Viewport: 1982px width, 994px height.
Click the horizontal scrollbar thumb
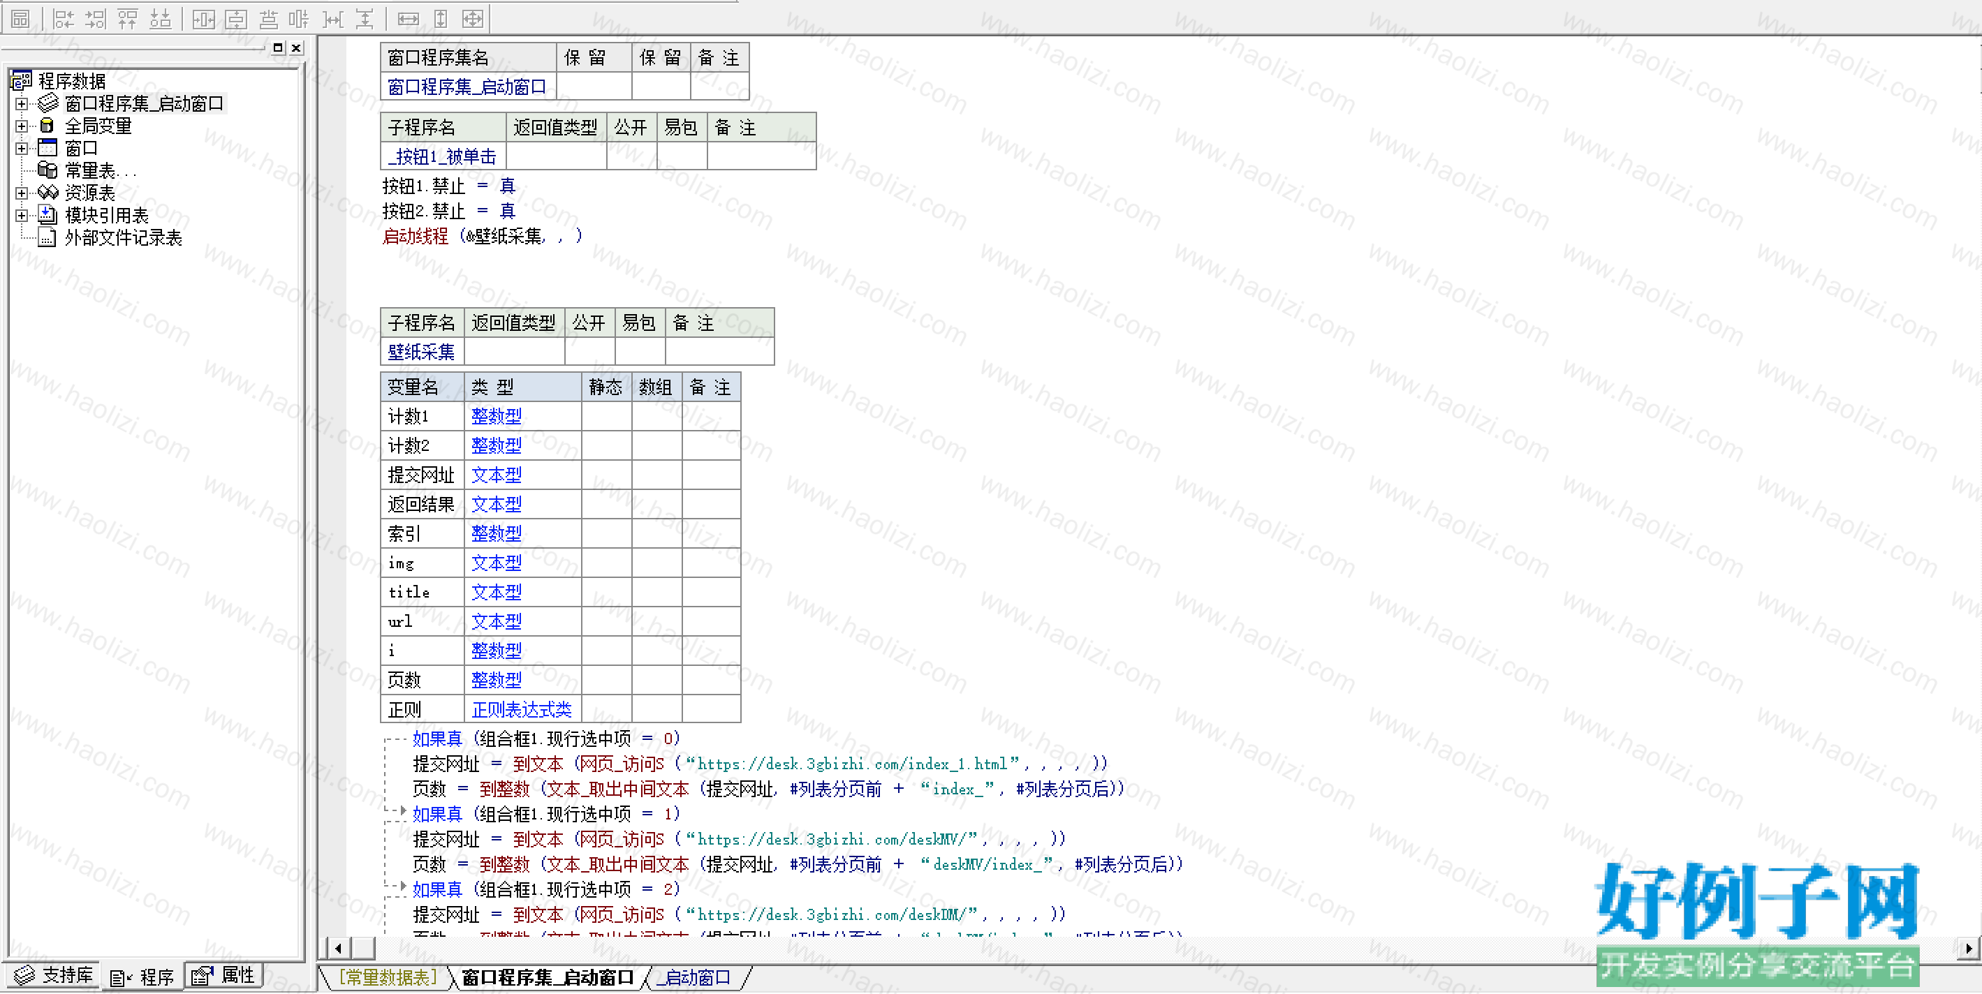363,948
